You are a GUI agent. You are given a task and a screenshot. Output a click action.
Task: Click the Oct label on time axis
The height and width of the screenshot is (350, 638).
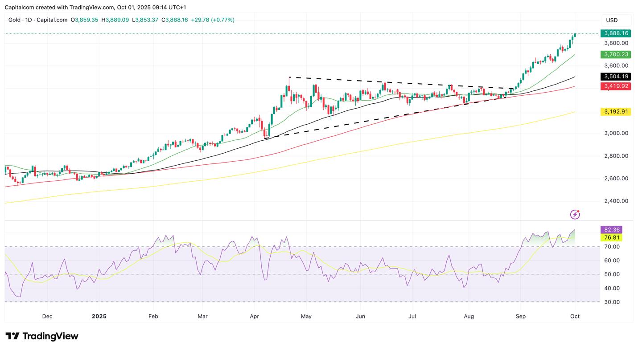(575, 317)
